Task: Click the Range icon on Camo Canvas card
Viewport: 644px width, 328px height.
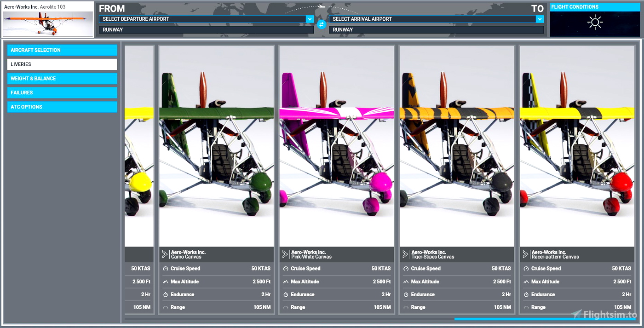Action: coord(165,307)
